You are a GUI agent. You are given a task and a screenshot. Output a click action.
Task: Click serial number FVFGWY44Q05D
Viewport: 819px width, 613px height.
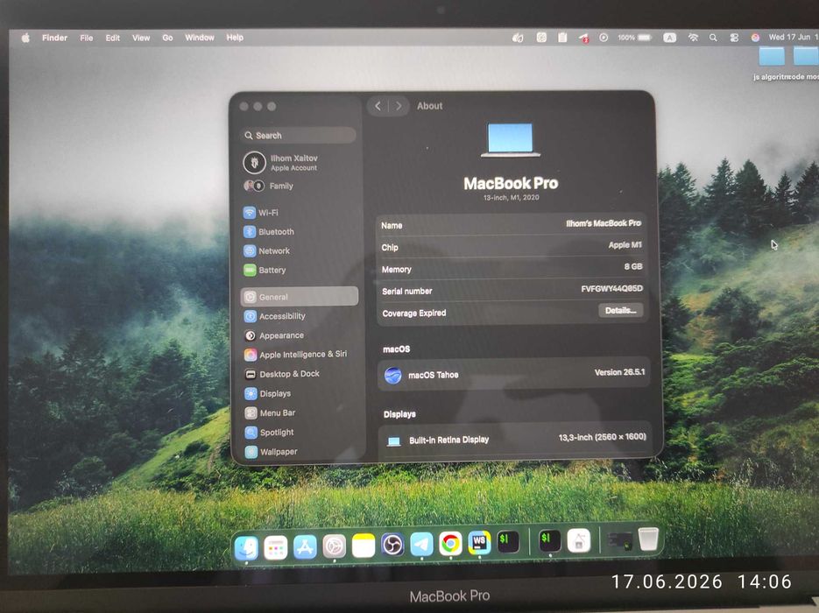[x=611, y=289]
